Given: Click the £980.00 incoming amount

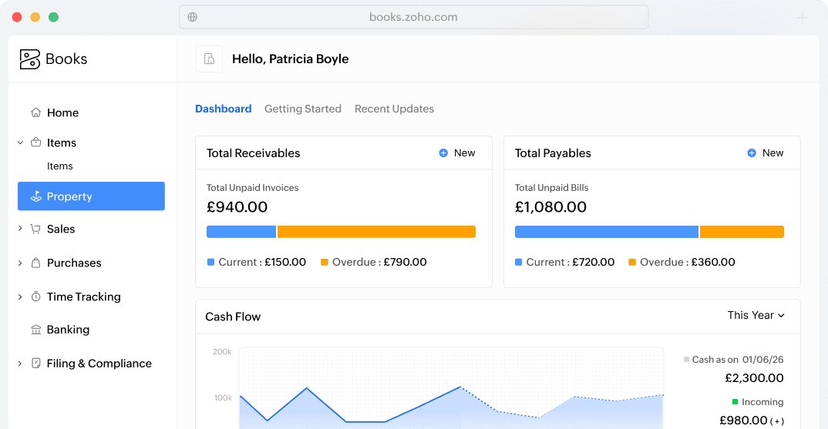Looking at the screenshot, I should pos(743,421).
